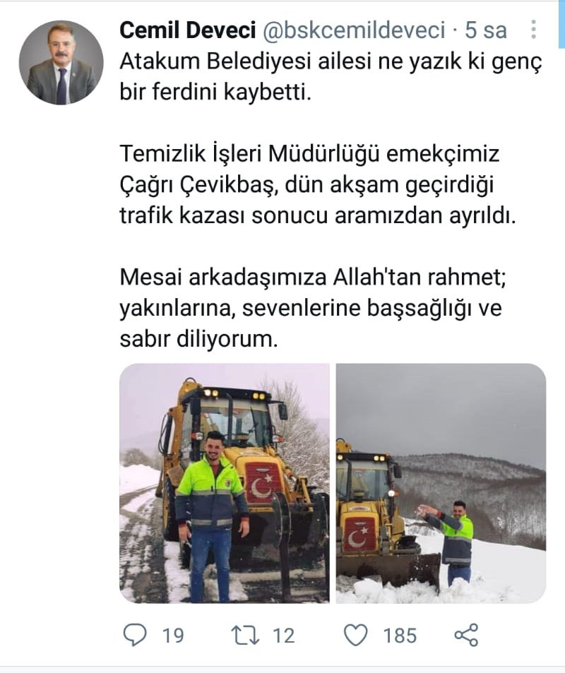Click the paragraph mentioning Çağrı Çevikbaş
Screen dimensions: 565x673
[x=318, y=184]
